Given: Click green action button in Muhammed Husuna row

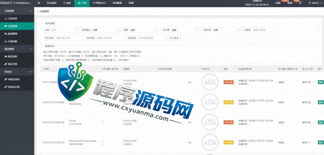Looking at the screenshot, I should coord(321,142).
